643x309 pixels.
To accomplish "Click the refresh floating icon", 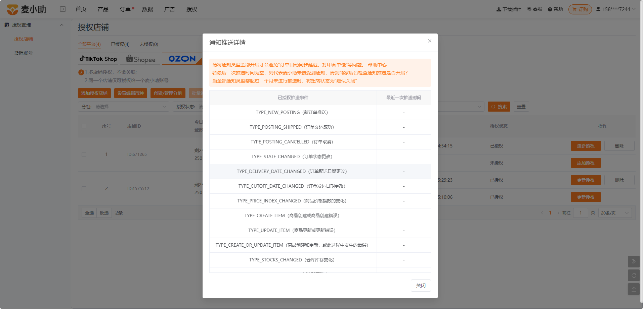I will [x=634, y=275].
